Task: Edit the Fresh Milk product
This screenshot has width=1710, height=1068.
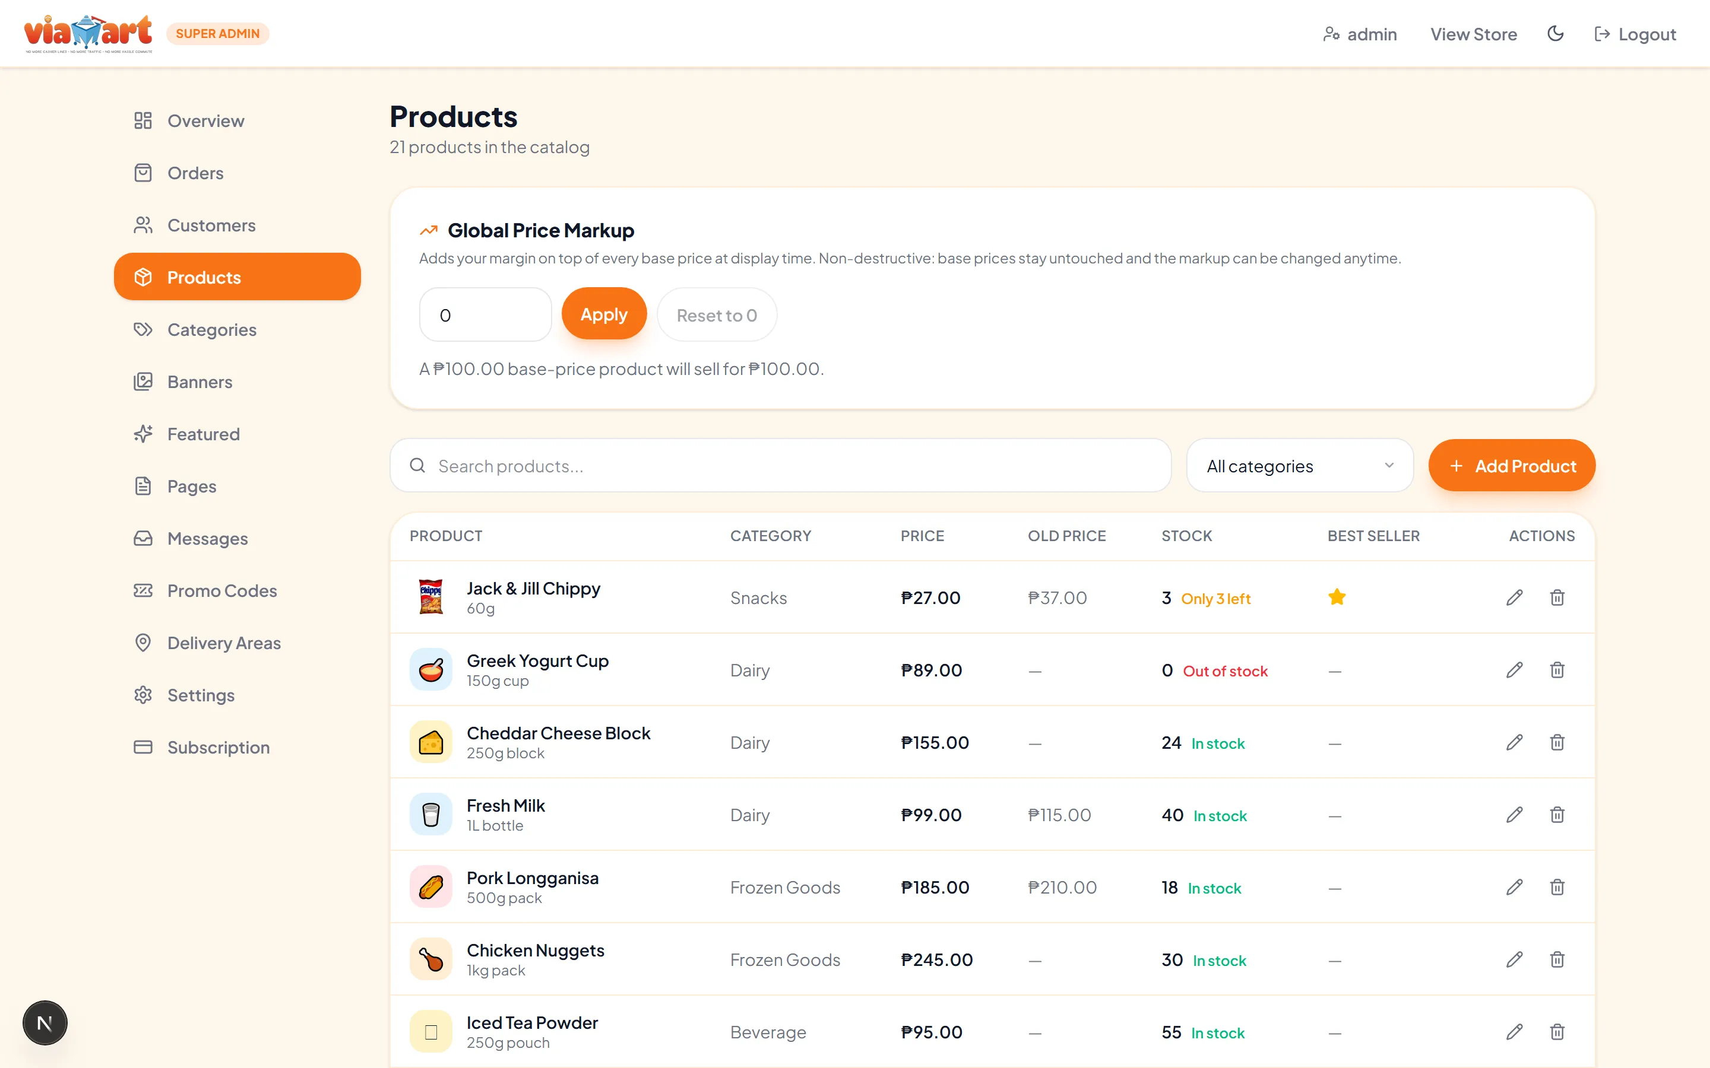Action: coord(1513,815)
